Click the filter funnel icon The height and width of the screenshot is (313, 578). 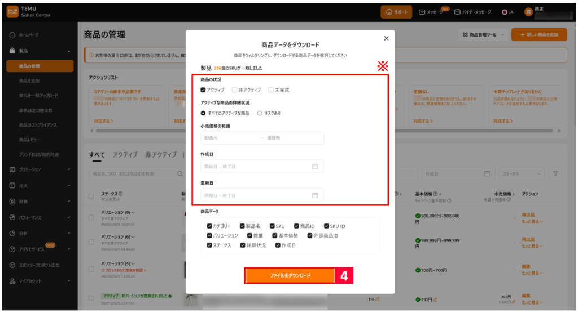555,173
